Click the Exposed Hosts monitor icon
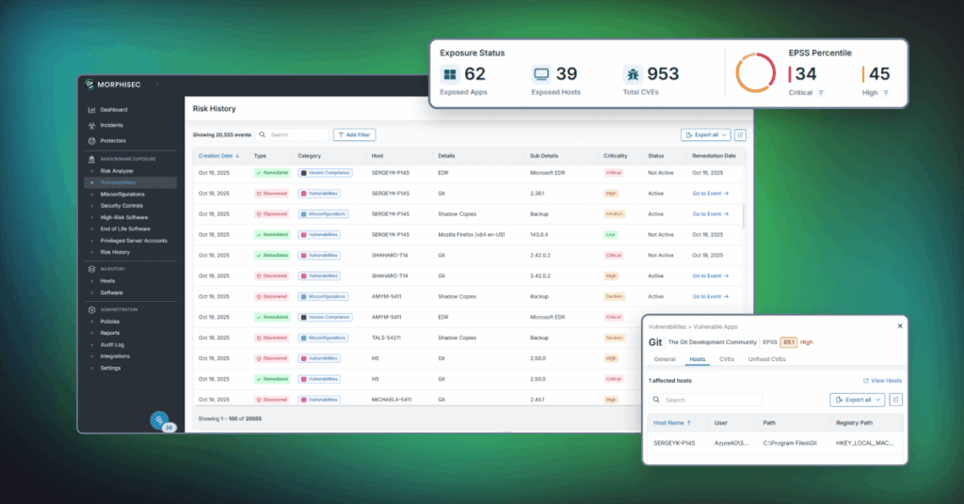 541,74
